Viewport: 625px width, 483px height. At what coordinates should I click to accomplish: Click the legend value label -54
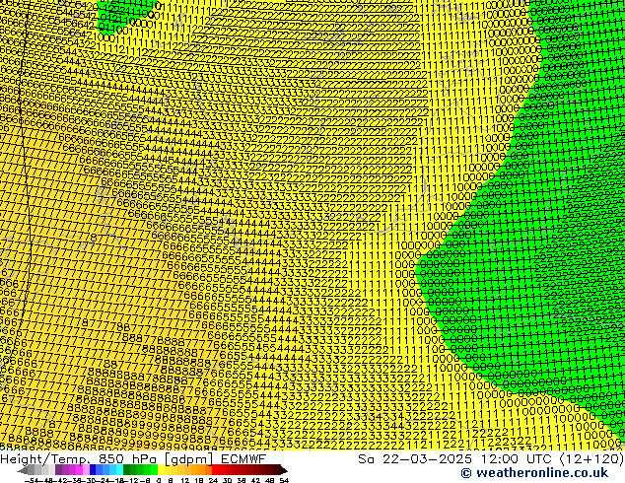(x=32, y=480)
